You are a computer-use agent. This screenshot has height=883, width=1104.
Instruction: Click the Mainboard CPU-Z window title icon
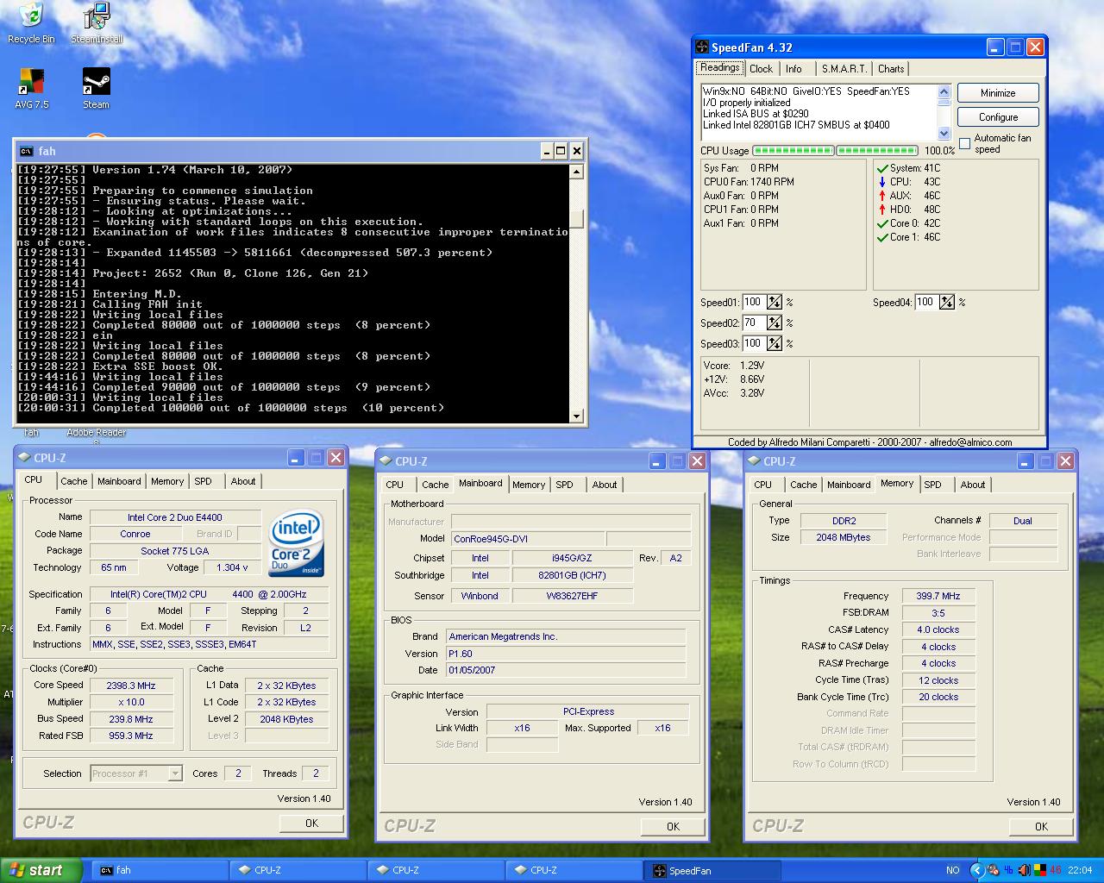[x=385, y=461]
